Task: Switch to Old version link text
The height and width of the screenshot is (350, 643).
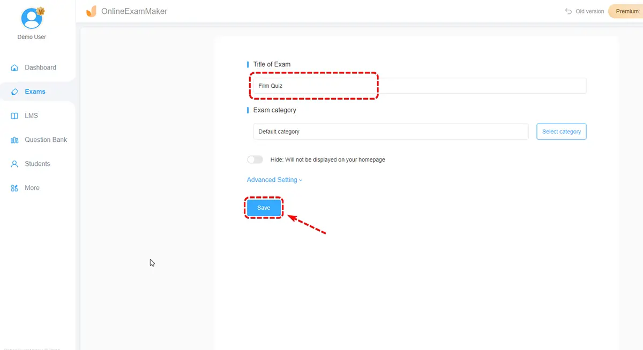Action: point(589,11)
